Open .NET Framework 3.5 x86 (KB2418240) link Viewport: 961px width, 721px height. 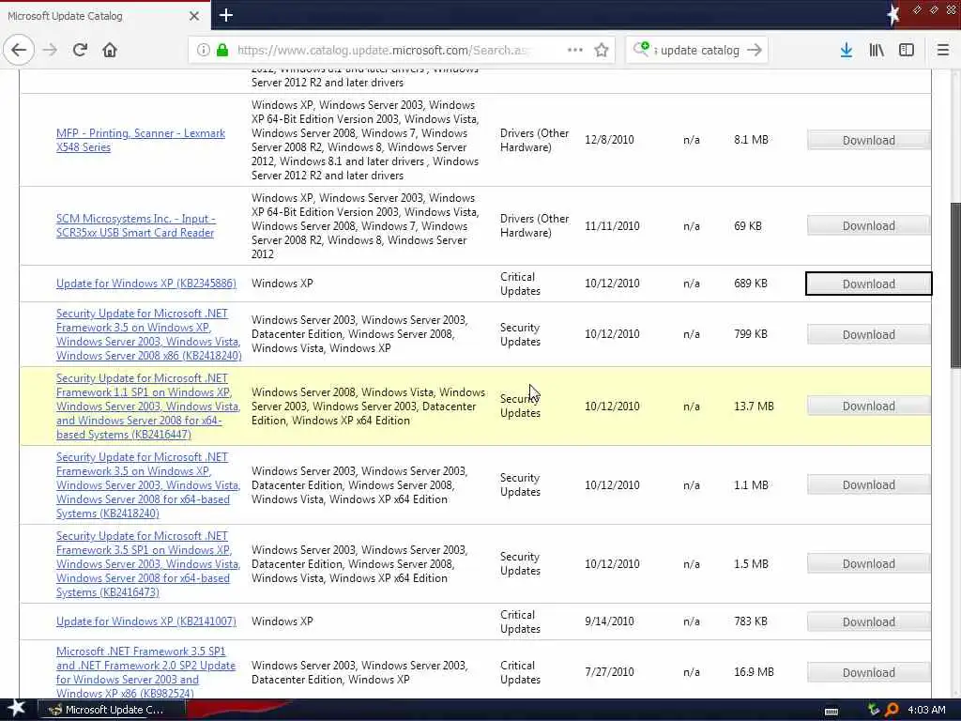click(148, 334)
